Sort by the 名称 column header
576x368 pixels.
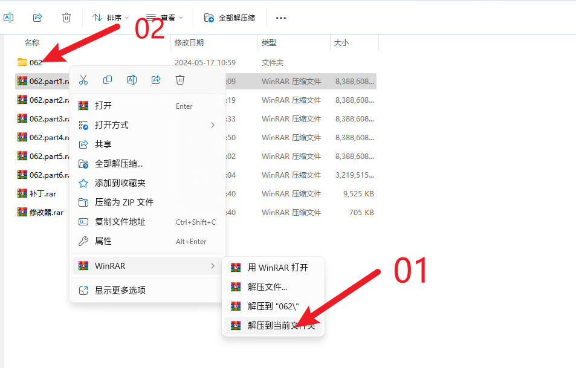(32, 43)
